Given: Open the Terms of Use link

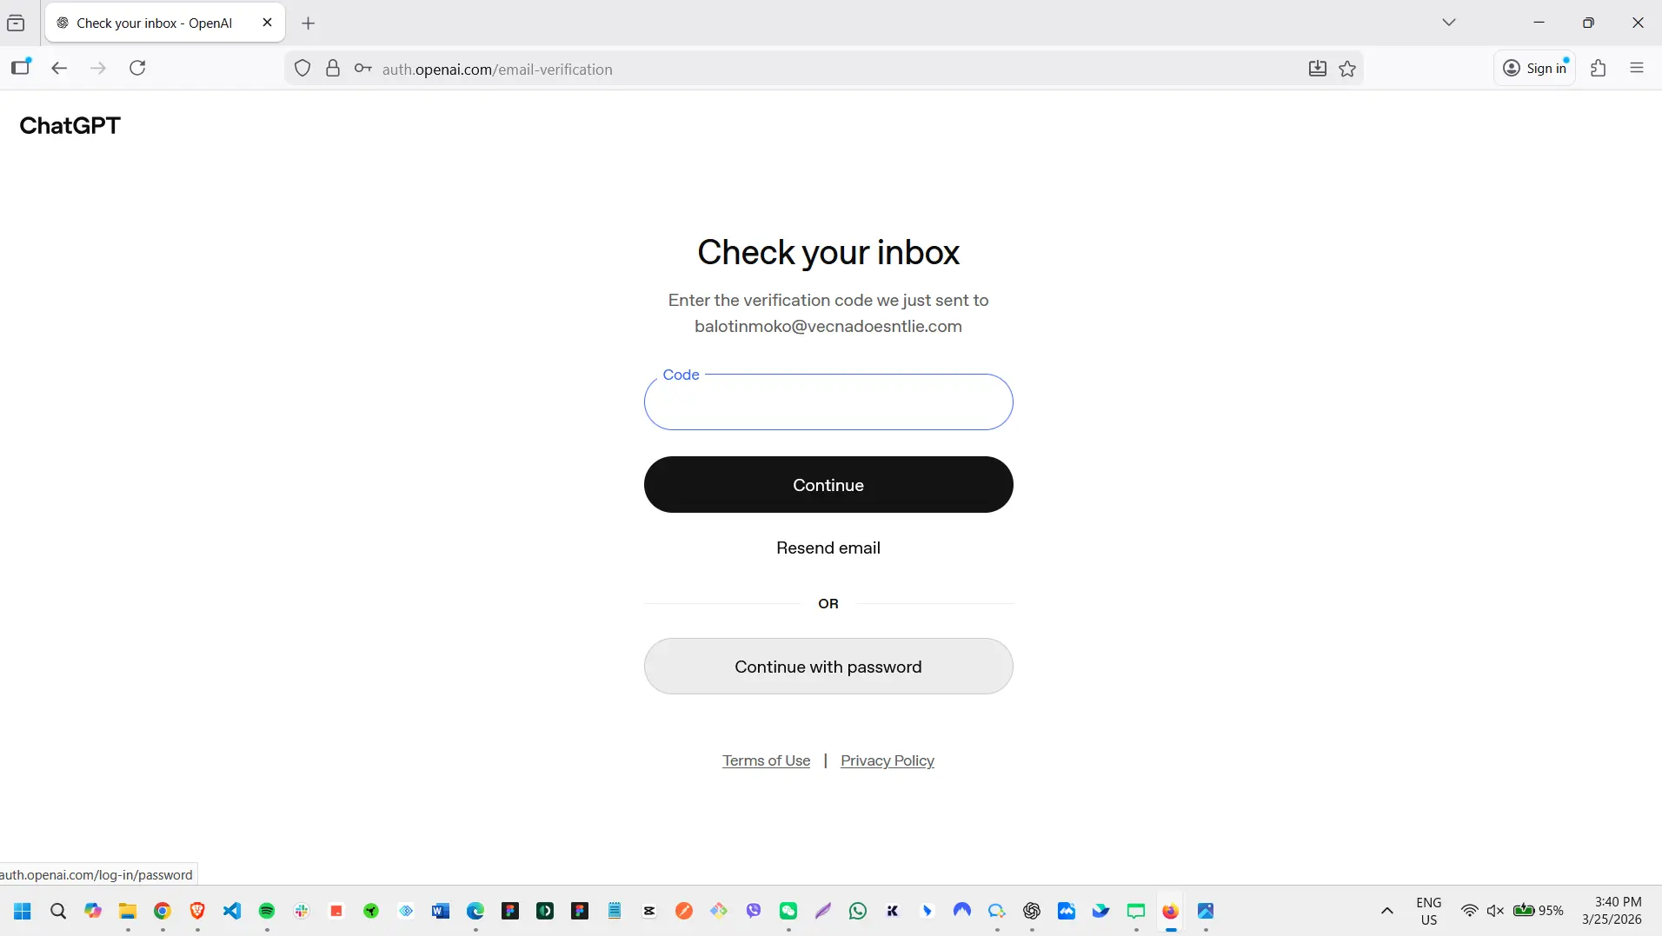Looking at the screenshot, I should click(x=766, y=761).
